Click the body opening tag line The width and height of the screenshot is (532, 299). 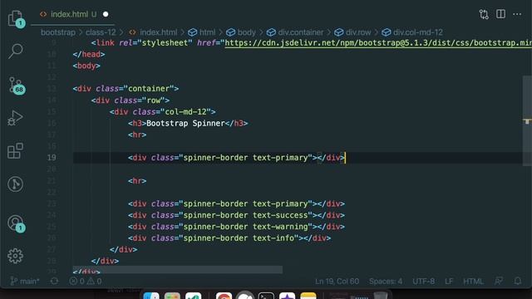tap(86, 66)
